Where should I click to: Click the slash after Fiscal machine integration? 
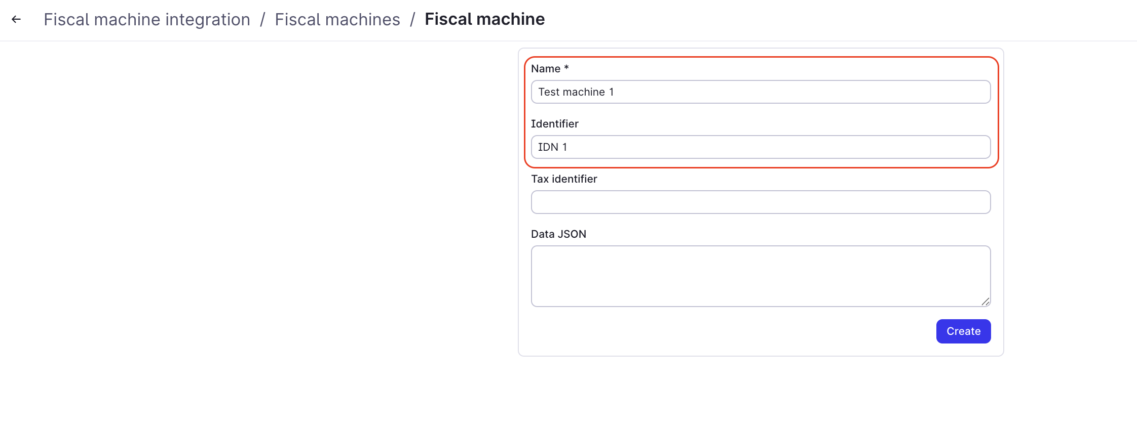click(x=263, y=20)
